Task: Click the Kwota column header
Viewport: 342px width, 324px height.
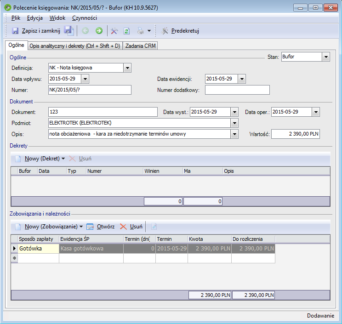Action: coord(210,239)
